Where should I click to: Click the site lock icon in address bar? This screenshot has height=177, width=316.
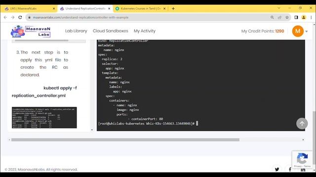(x=30, y=18)
